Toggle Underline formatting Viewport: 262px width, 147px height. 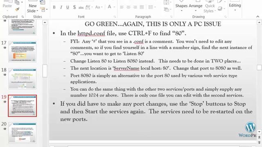pyautogui.click(x=68, y=7)
